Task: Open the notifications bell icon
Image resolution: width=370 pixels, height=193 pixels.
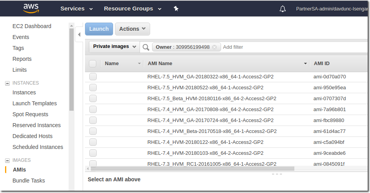Action: (x=282, y=9)
